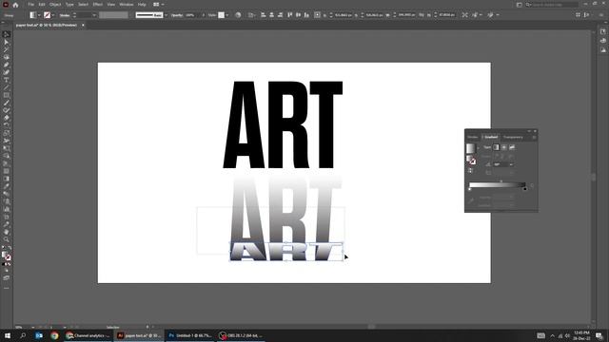Screen dimensions: 609x342
Task: Click the Opacity value field
Action: [x=192, y=15]
